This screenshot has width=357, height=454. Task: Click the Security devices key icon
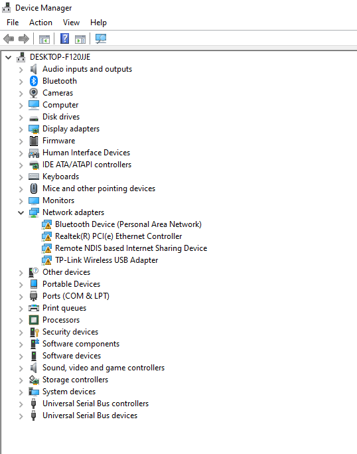pos(34,332)
